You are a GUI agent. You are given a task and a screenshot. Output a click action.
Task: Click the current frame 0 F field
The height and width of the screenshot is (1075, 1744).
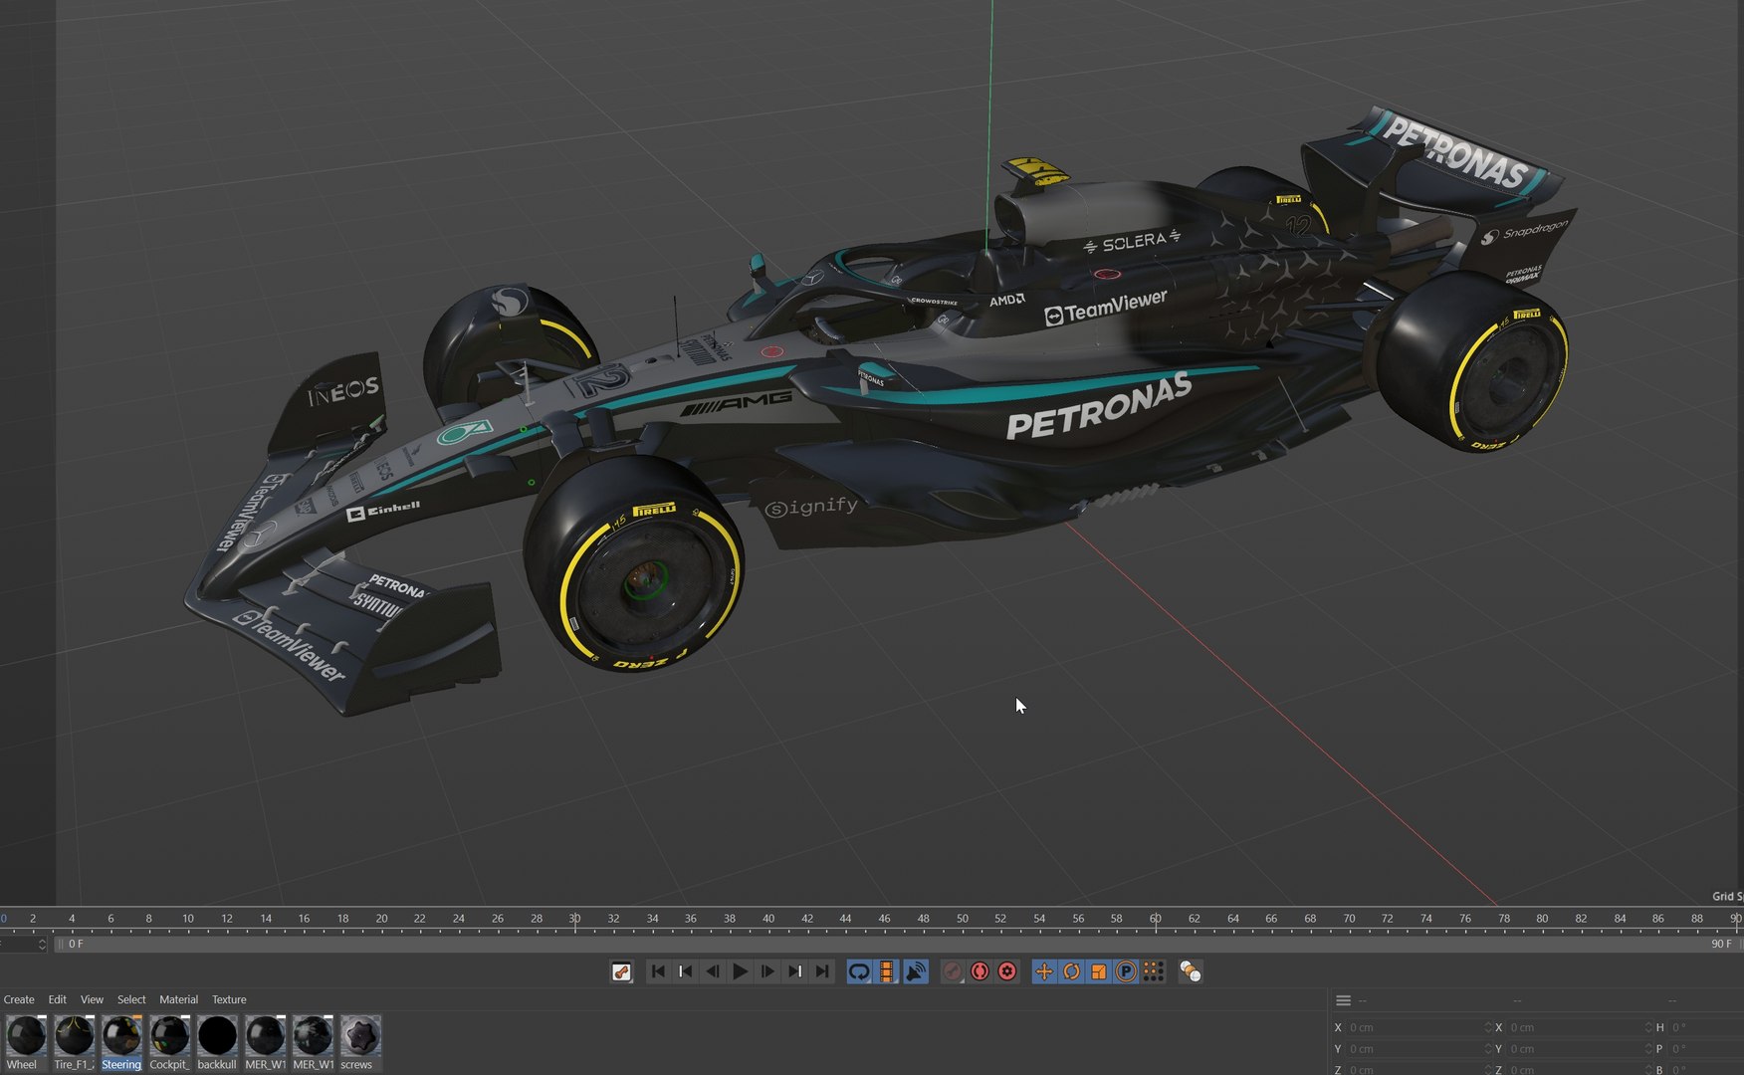point(76,944)
